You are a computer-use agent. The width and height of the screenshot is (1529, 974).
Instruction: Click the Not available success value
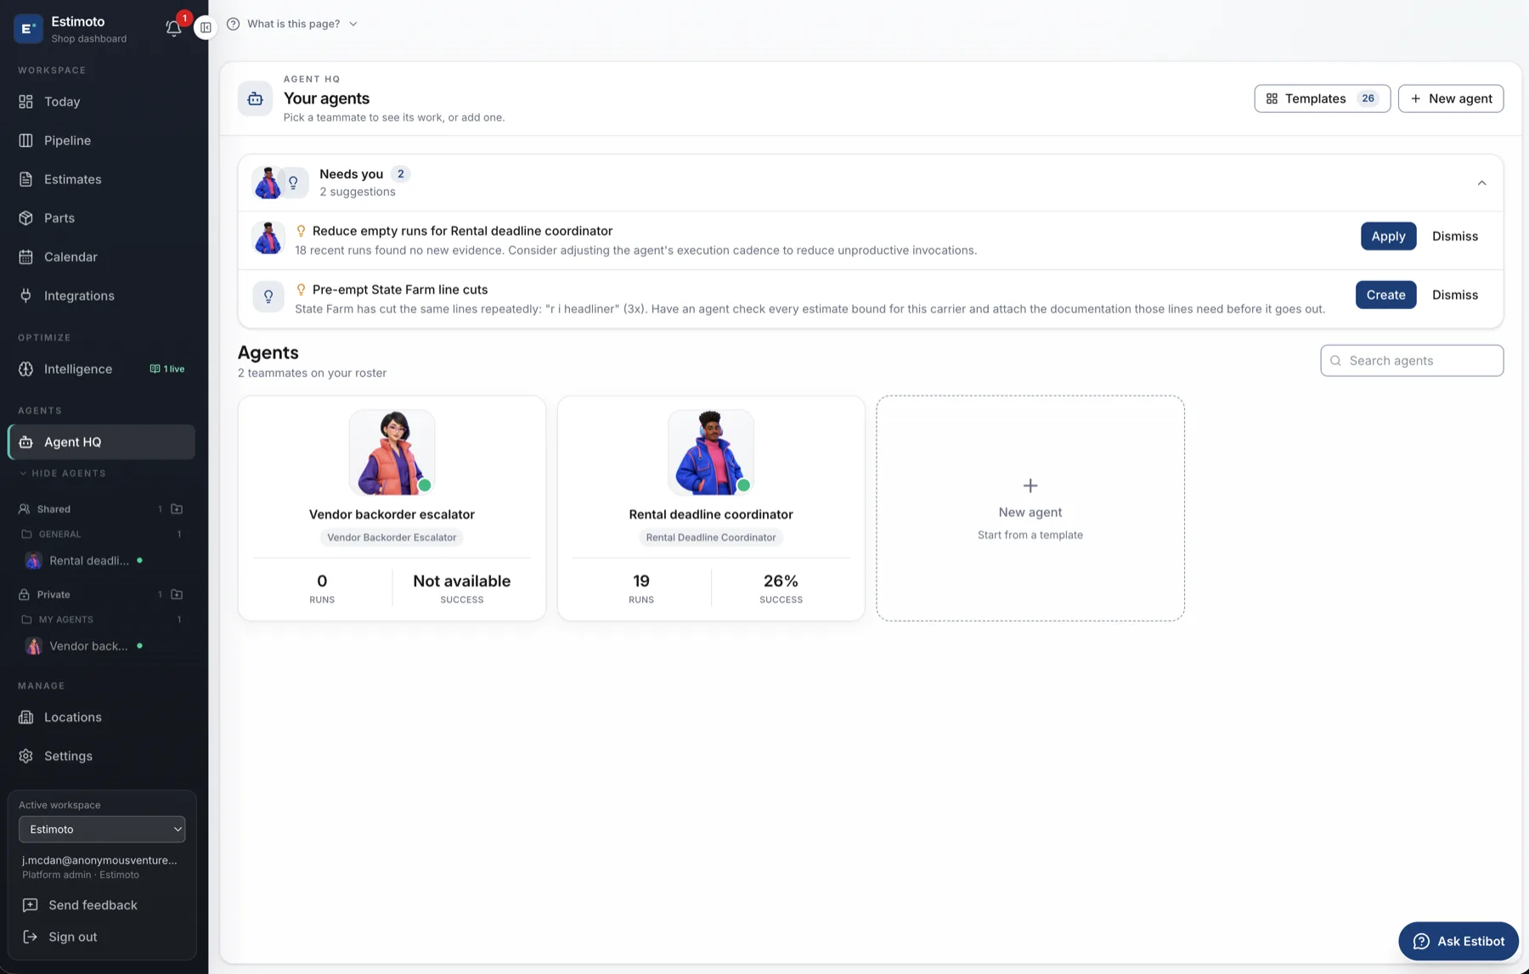[461, 581]
